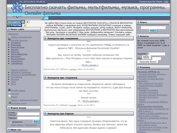Click the 'Анекдоты про гаишников' post title
The height and width of the screenshot is (133, 177).
[x=63, y=38]
